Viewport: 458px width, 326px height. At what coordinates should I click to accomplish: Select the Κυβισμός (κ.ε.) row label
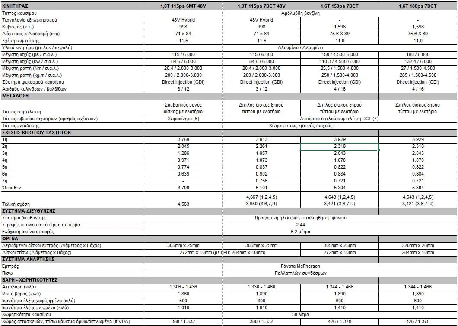pos(20,27)
